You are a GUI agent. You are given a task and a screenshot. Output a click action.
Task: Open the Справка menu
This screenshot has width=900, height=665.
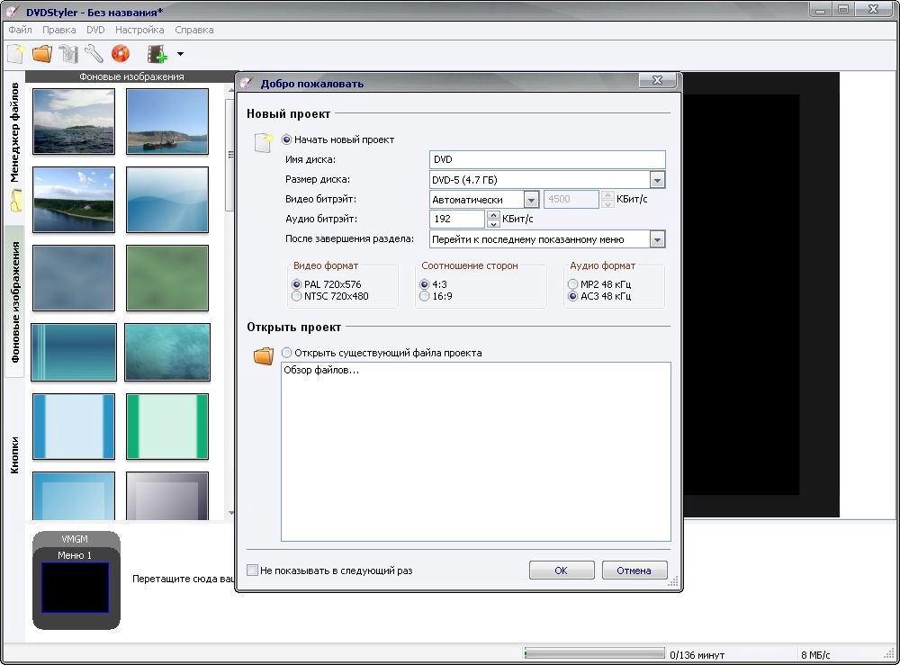pyautogui.click(x=194, y=30)
